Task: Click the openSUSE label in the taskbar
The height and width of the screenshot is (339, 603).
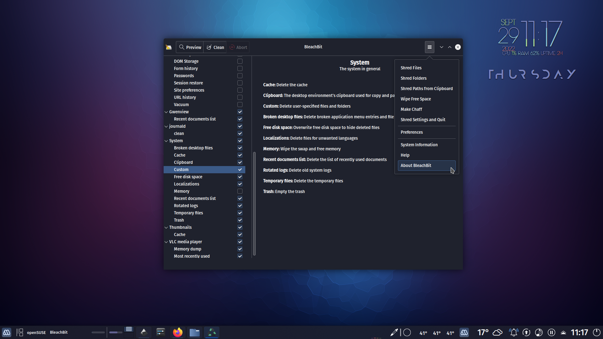Action: coord(36,332)
